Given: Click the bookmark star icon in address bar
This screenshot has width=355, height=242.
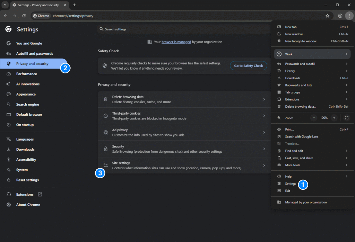Looking at the screenshot, I should pos(327,16).
